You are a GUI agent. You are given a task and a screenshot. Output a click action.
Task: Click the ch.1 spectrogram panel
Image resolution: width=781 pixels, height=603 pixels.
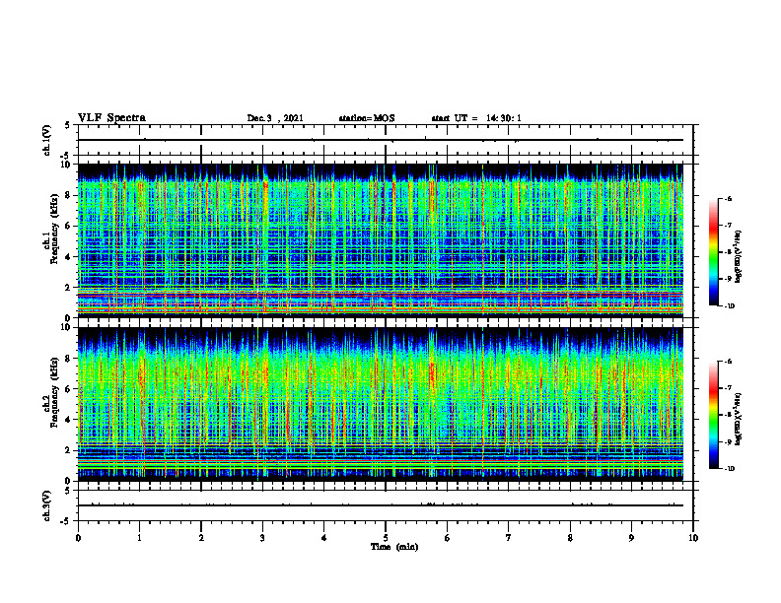[381, 240]
